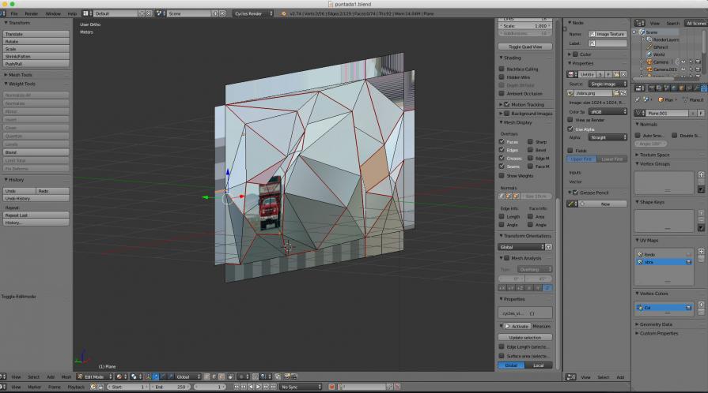Viewport: 708px width, 393px height.
Task: Enable View as Render checkbox
Action: pos(570,120)
